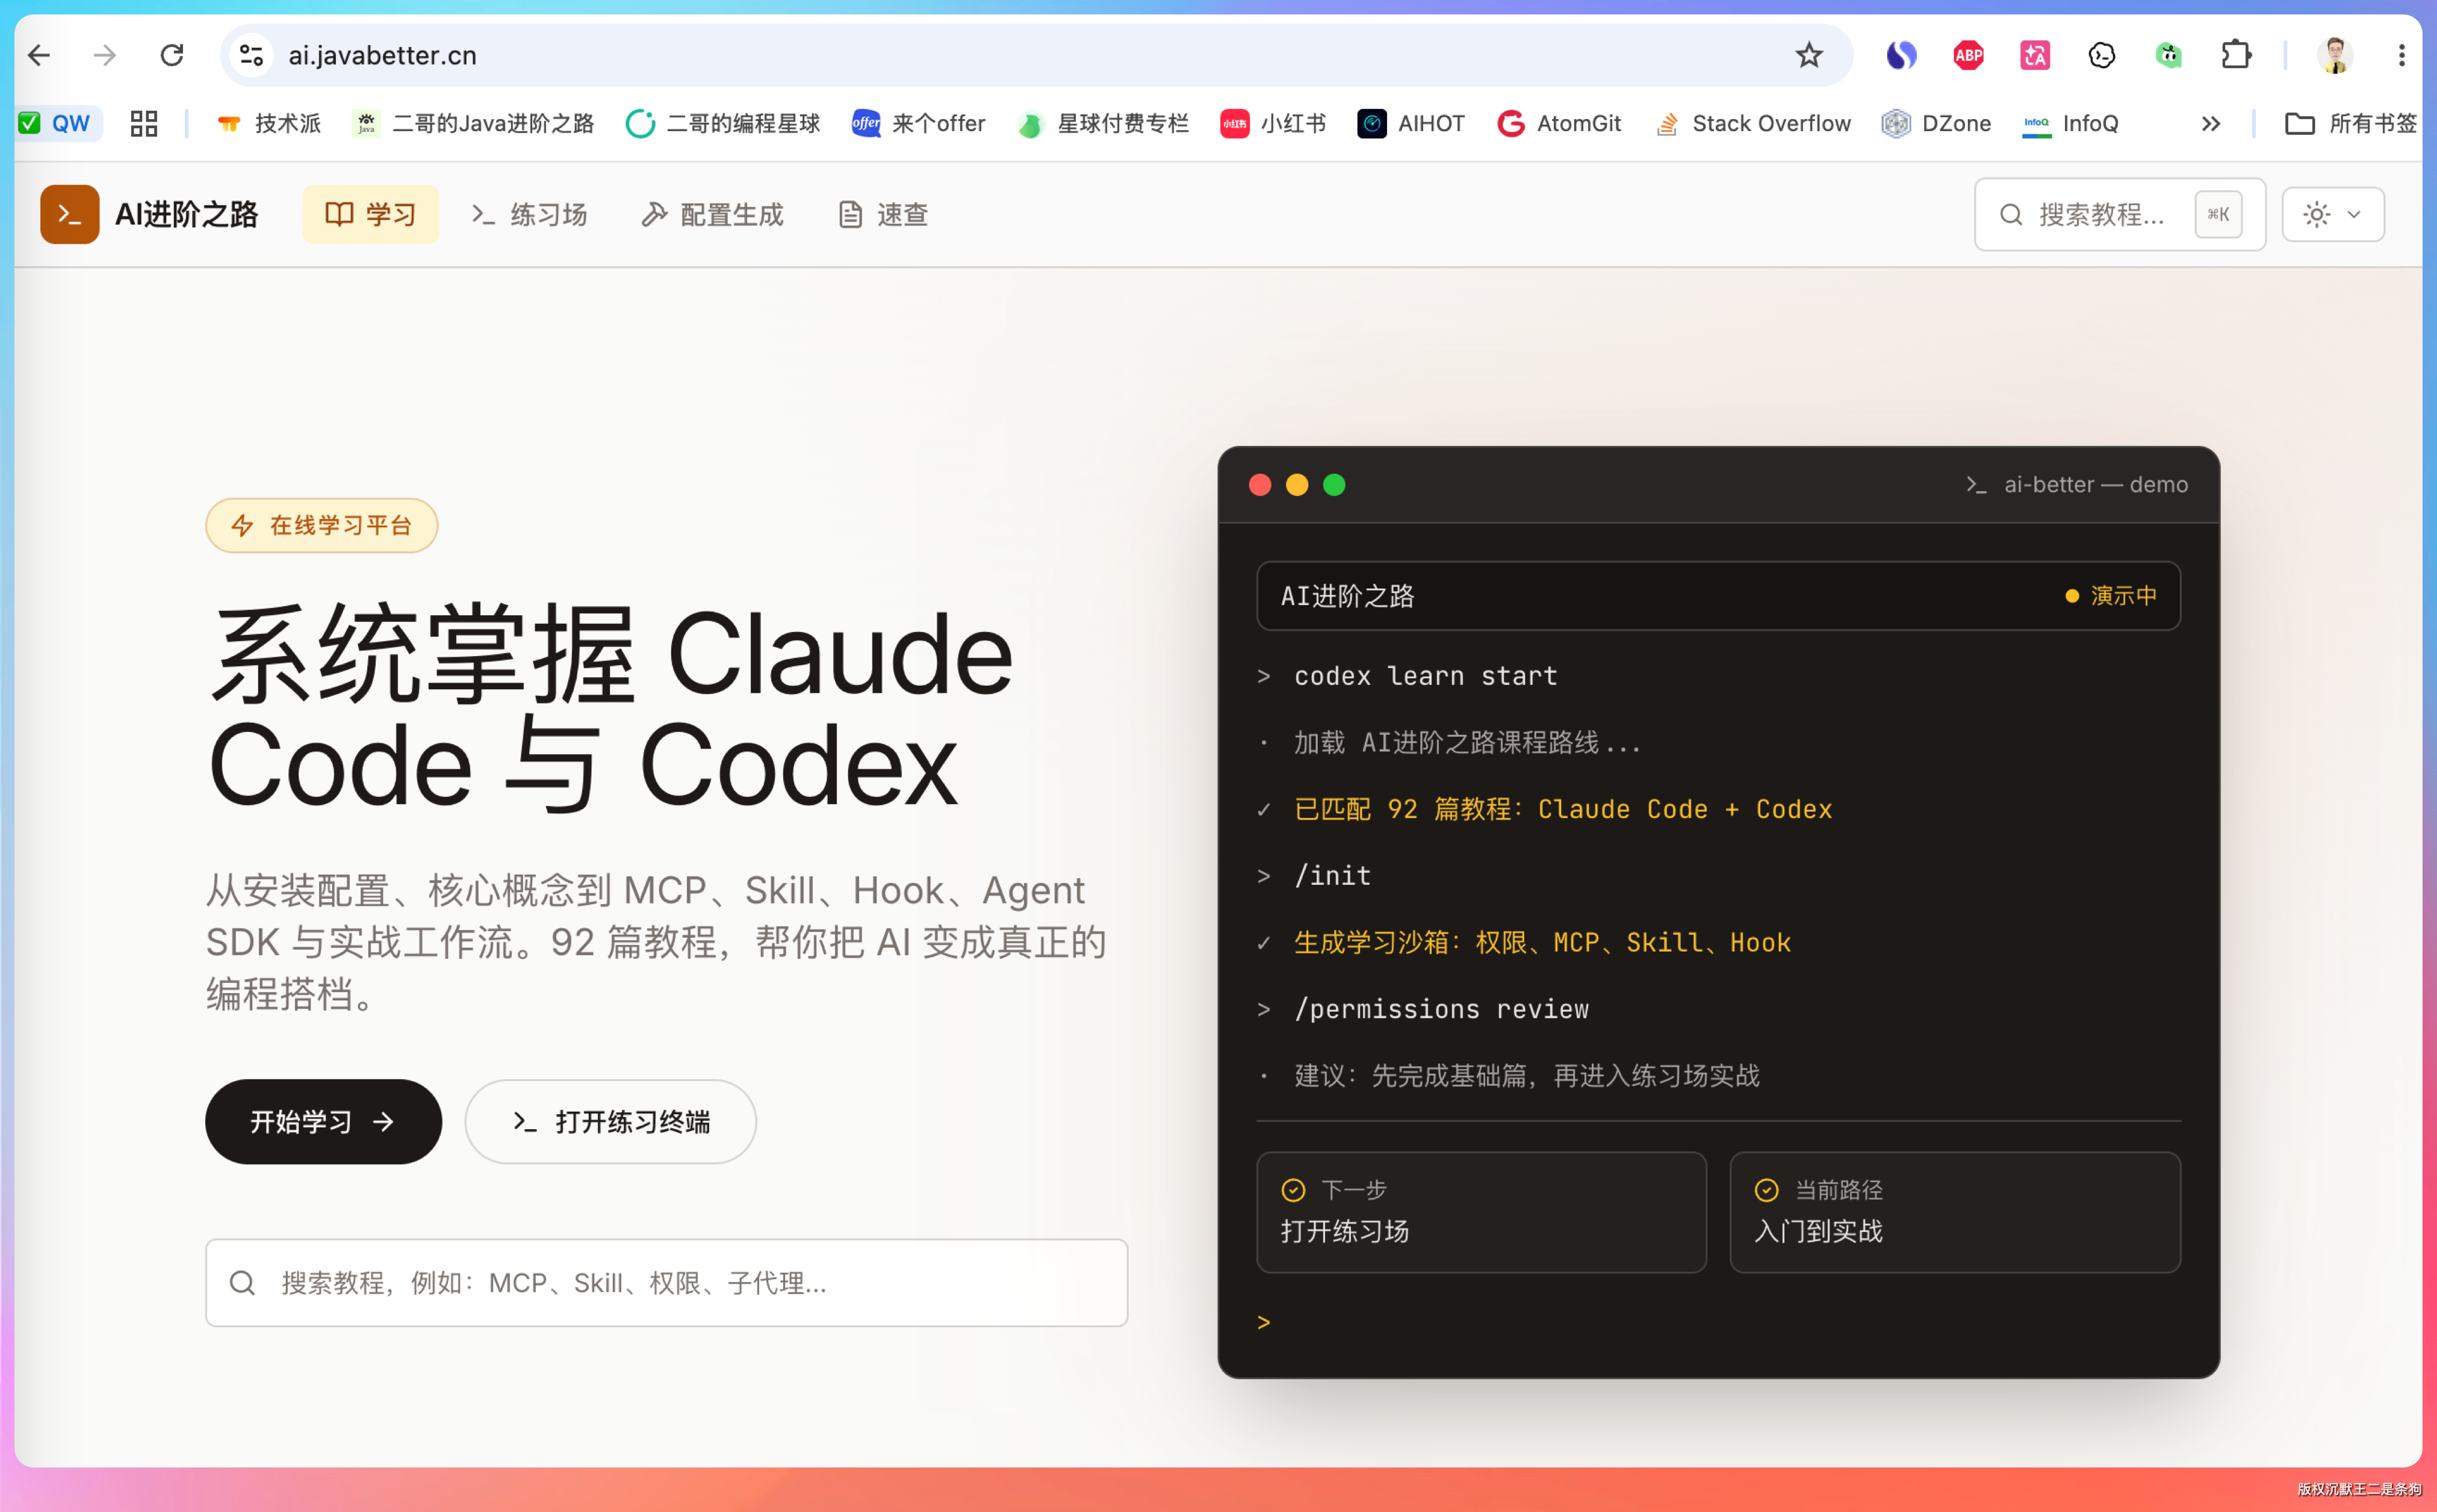
Task: Click the 开始学习 button
Action: [323, 1121]
